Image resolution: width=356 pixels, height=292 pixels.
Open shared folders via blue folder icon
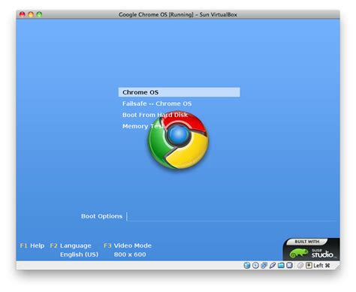[x=281, y=265]
